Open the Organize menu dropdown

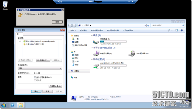click(x=73, y=30)
